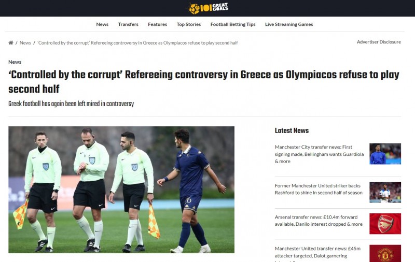Click the Manchester United crest thumbnail
The image size is (415, 262).
click(x=385, y=254)
